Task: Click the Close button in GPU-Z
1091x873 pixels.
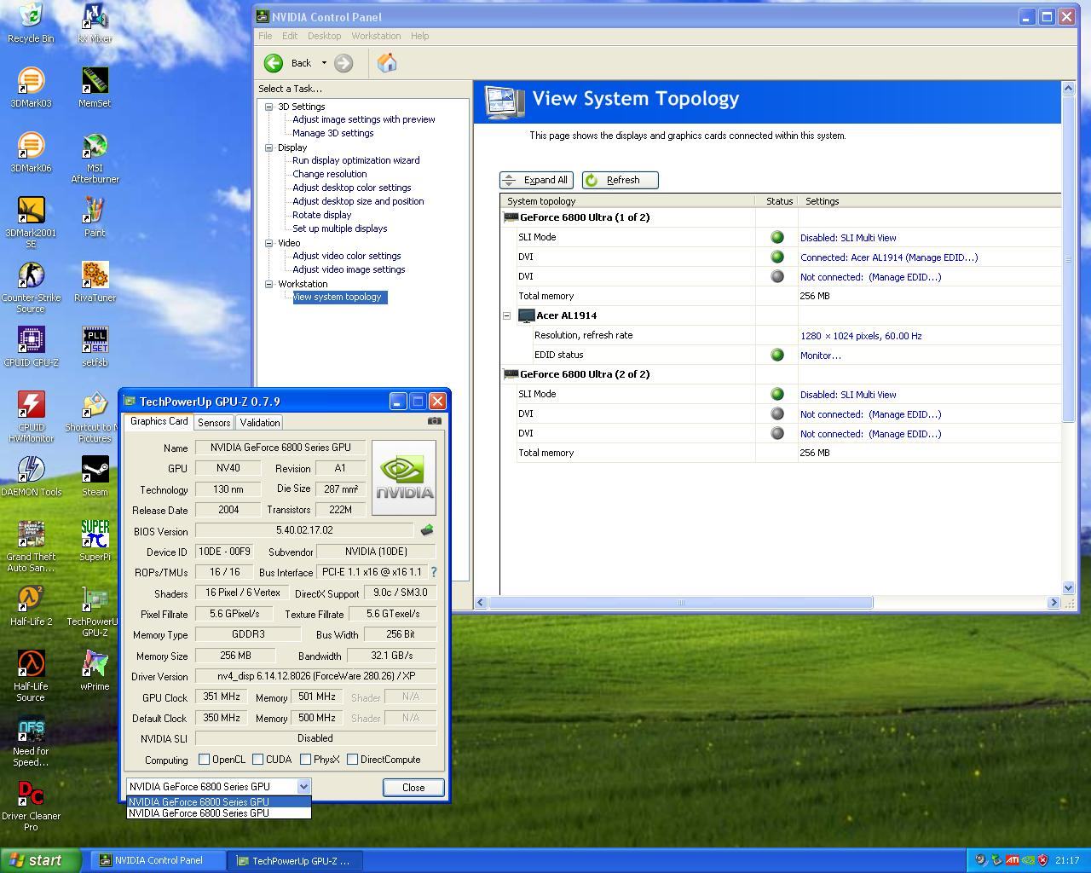Action: 413,787
